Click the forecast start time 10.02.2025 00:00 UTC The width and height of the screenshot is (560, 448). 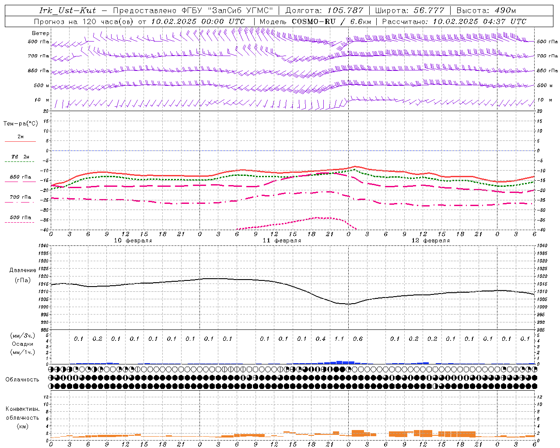pyautogui.click(x=198, y=21)
